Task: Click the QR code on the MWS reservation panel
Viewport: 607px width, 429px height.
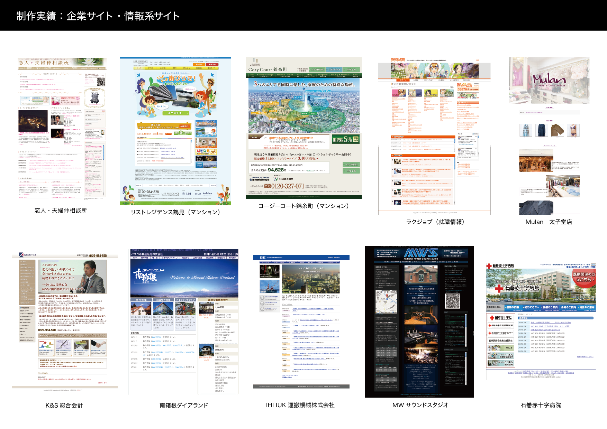Action: click(x=453, y=301)
